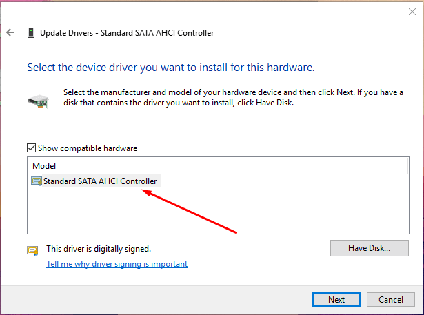
Task: Click the dialog title 'Update Drivers - Standard SATA AHCI Controller'
Action: tap(127, 33)
